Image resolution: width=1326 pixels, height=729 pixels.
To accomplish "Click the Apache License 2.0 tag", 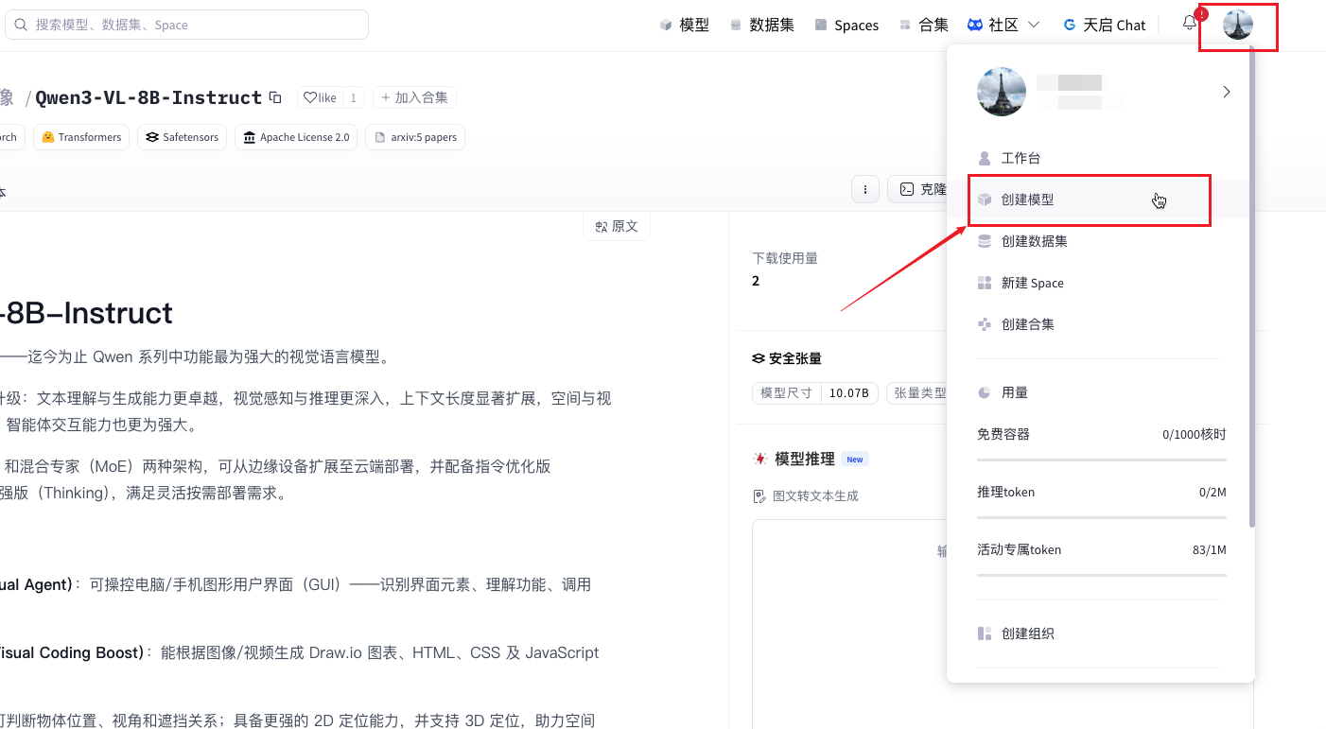I will point(295,137).
